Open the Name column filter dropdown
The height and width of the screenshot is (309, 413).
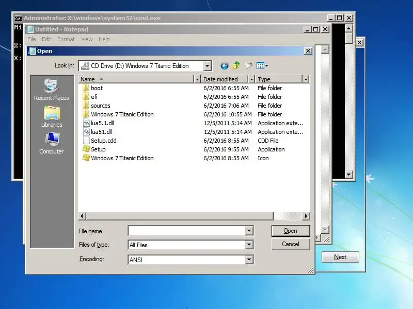tap(197, 79)
